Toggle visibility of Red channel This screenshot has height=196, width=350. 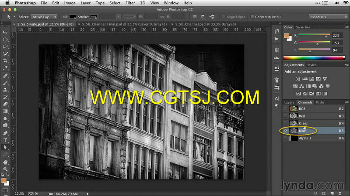click(x=285, y=116)
